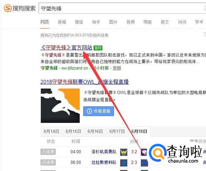206x171 pixels.
Task: Click the 3:2 match score
Action: (x=134, y=152)
